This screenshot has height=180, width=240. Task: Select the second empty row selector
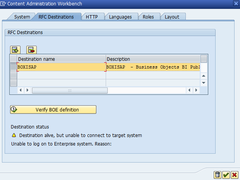coord(14,75)
